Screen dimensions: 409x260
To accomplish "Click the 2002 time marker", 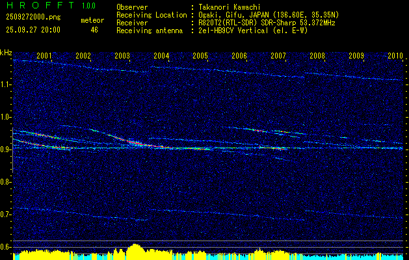I will tap(83, 55).
